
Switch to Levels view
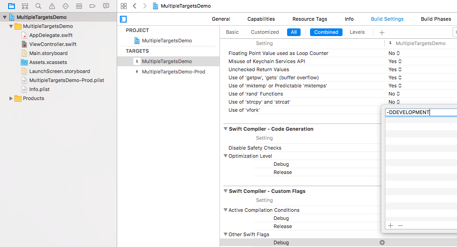tap(357, 32)
